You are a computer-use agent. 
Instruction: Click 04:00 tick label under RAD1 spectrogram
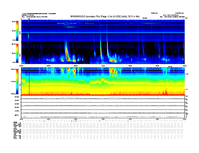[x=48, y=66]
